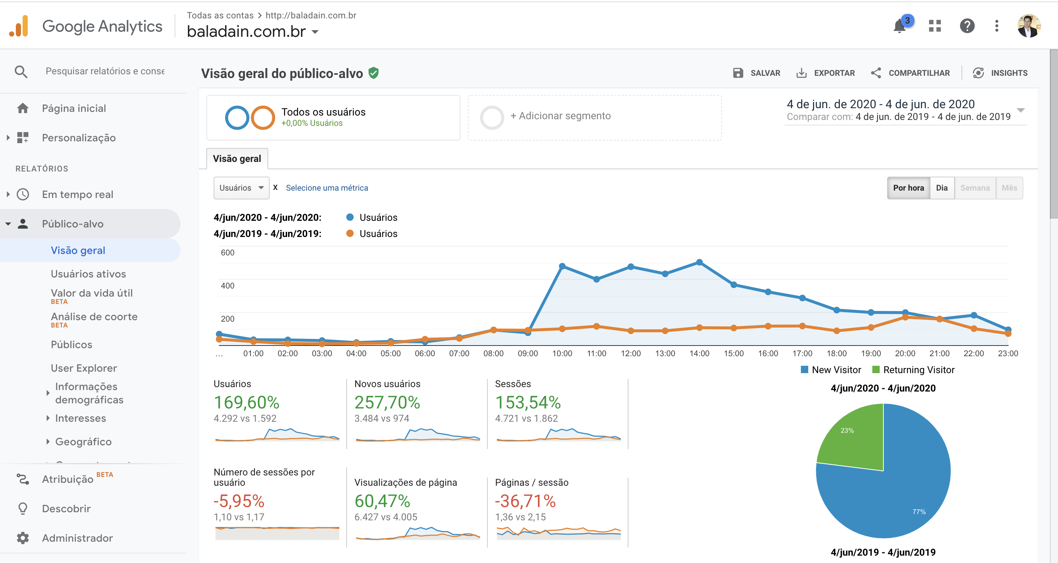Open the Usuários metric dropdown

[x=241, y=188]
